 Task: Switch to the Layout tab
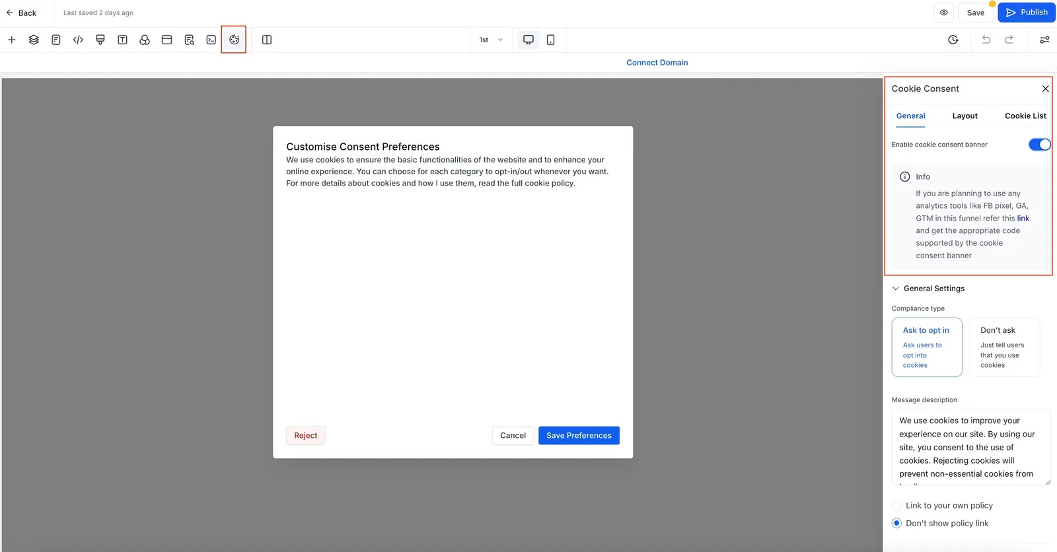pos(965,116)
